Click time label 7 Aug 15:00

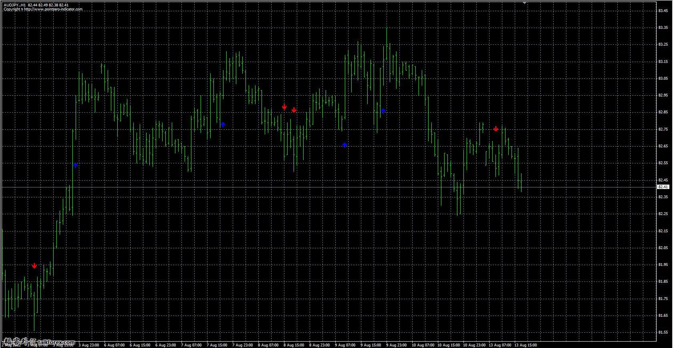point(217,345)
